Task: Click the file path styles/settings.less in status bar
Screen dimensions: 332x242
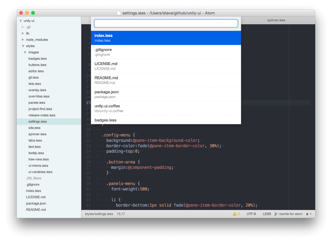Action: 99,214
